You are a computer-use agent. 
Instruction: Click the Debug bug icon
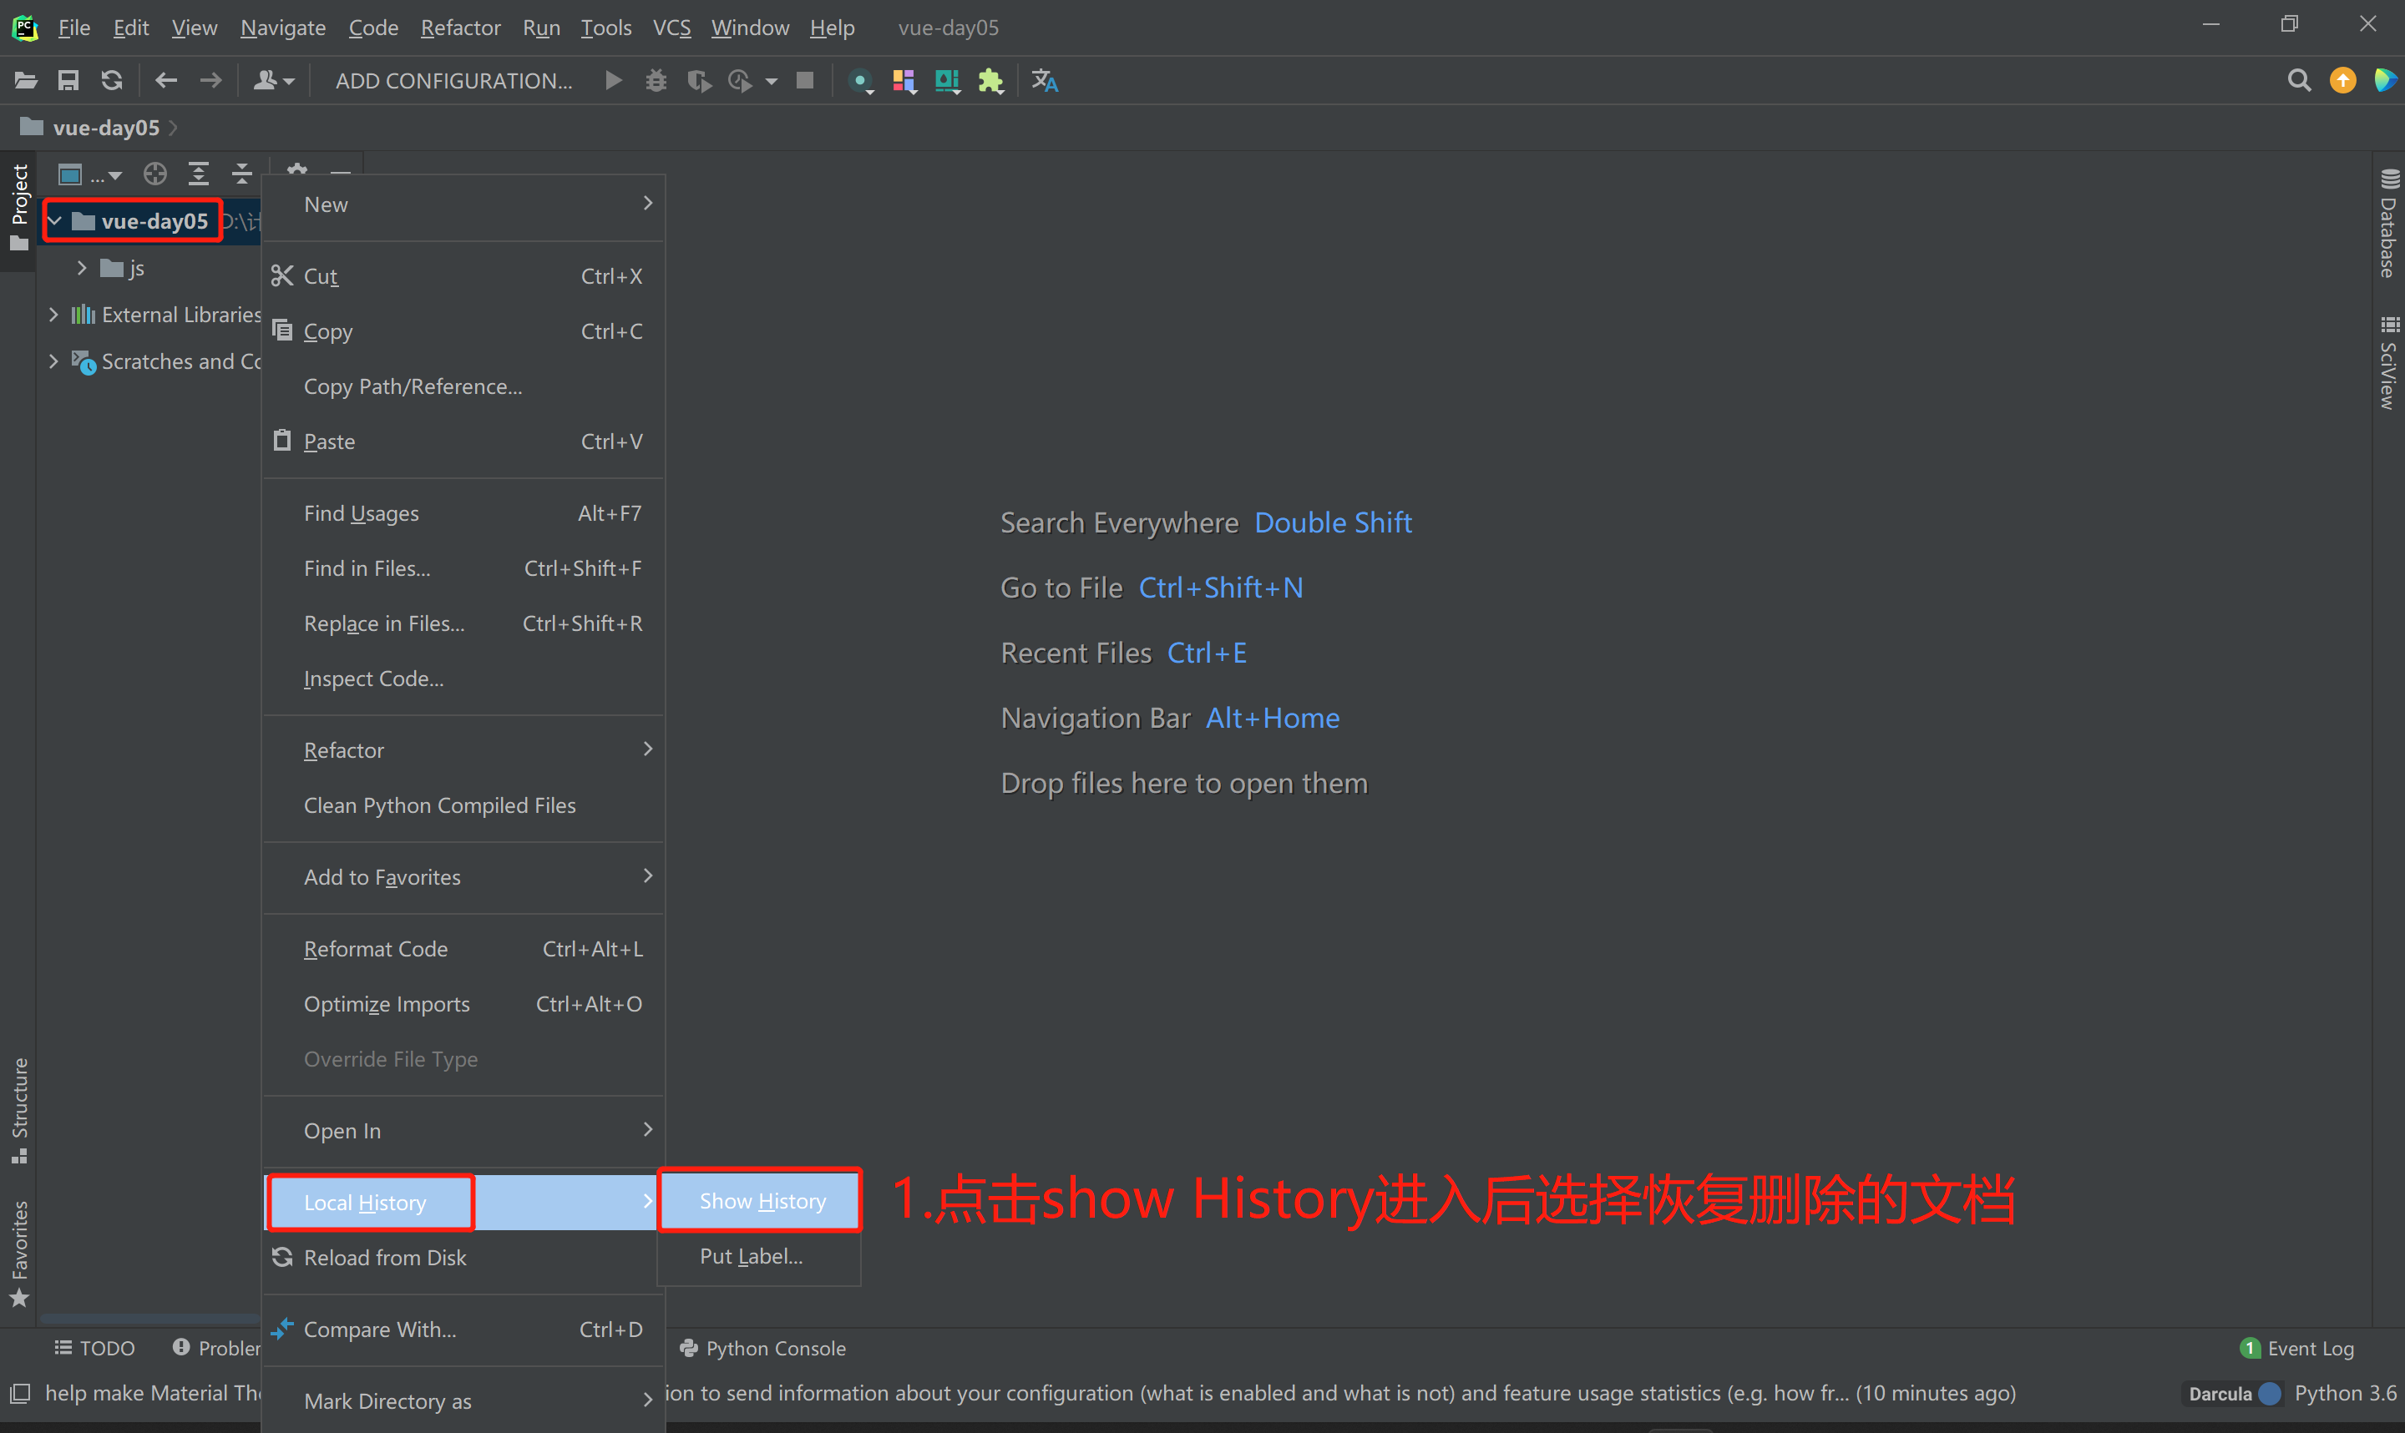pyautogui.click(x=656, y=81)
